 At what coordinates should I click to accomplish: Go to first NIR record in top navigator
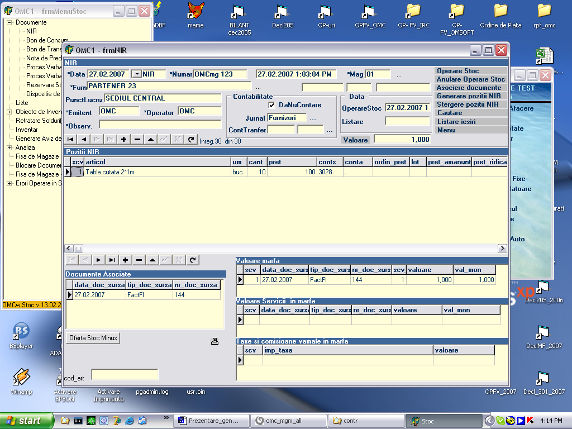[71, 139]
